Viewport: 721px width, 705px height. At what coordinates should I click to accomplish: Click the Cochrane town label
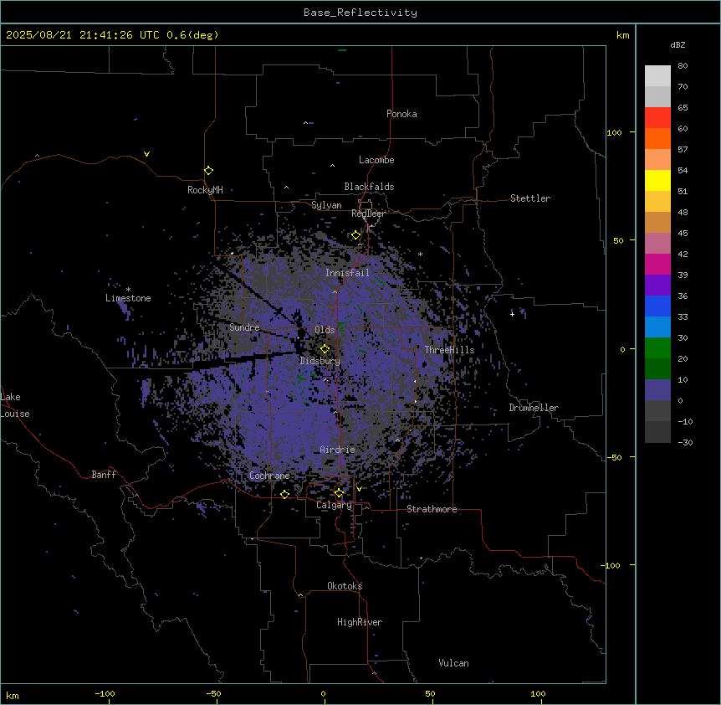point(269,476)
